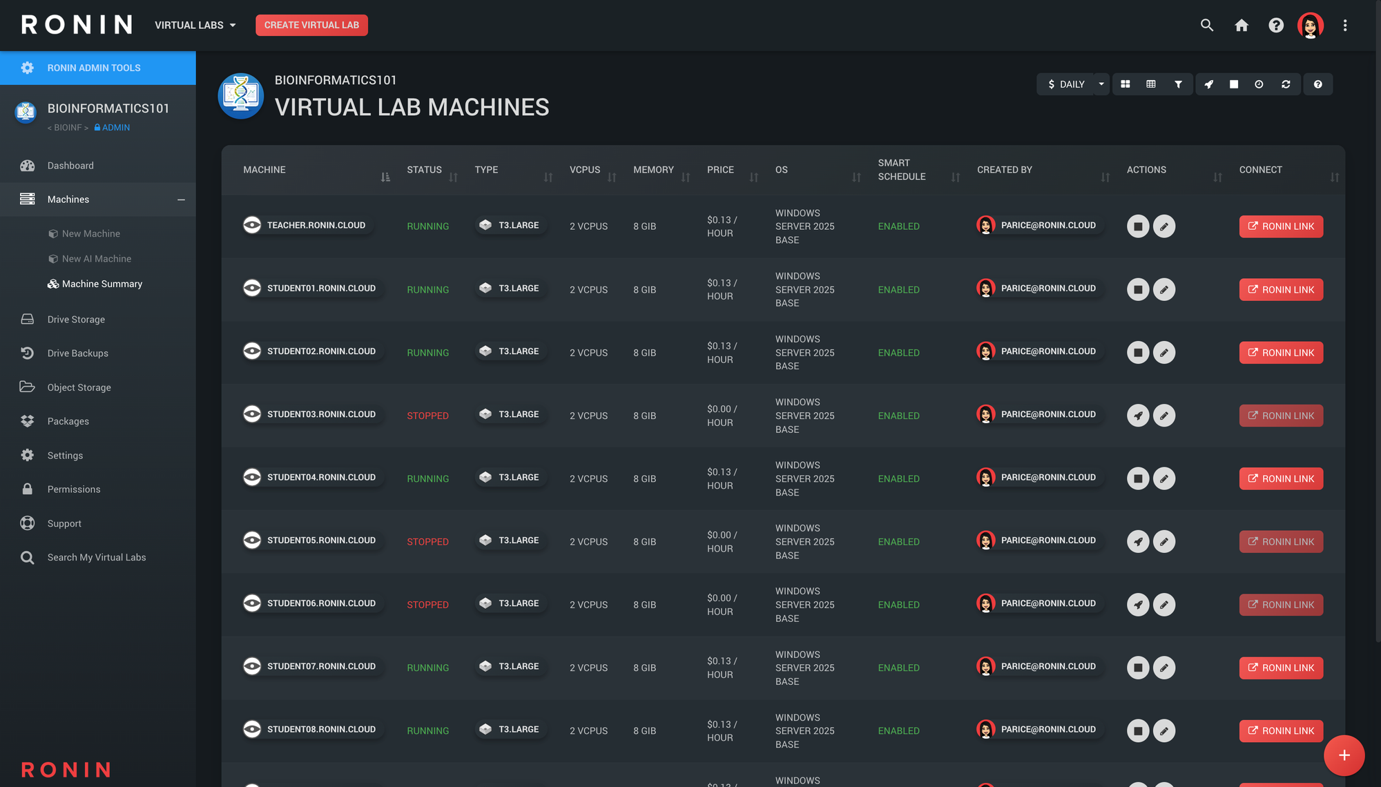Toggle eye icon for STUDENT01.RONIN.CLOUD
Viewport: 1381px width, 787px height.
click(252, 289)
